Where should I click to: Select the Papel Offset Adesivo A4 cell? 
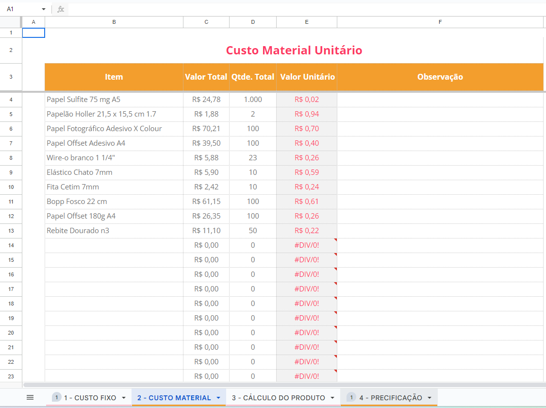tap(114, 143)
